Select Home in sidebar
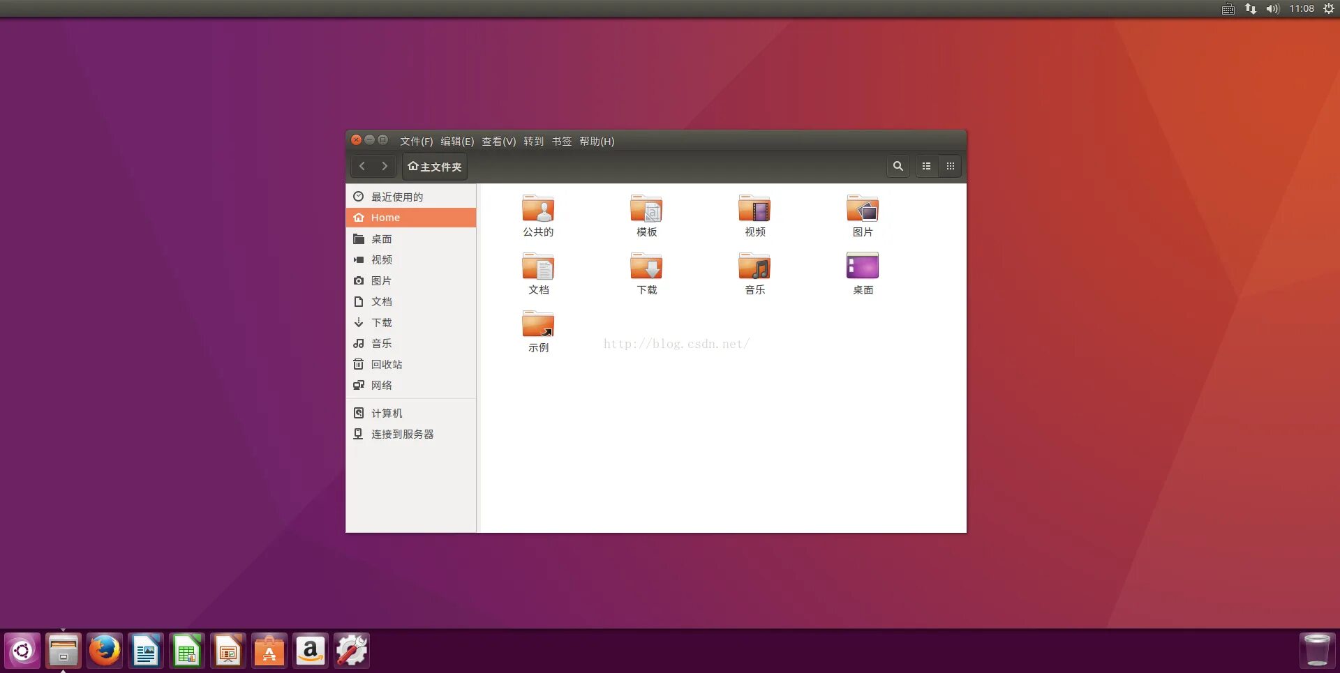The height and width of the screenshot is (673, 1340). (411, 218)
